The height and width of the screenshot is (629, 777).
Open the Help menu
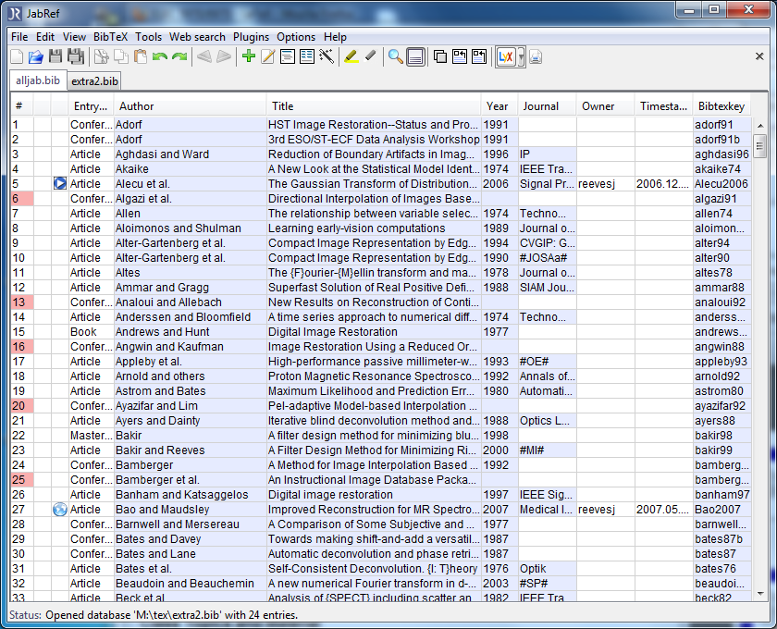pos(335,37)
